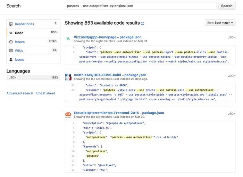Open package.json in matthiasak/HCA-SCSS-build

tap(135, 75)
